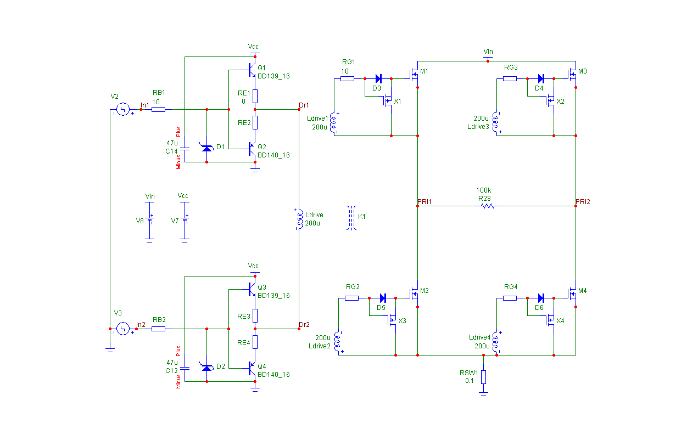Select the D6 diode symbol
687x446 pixels.
click(540, 298)
